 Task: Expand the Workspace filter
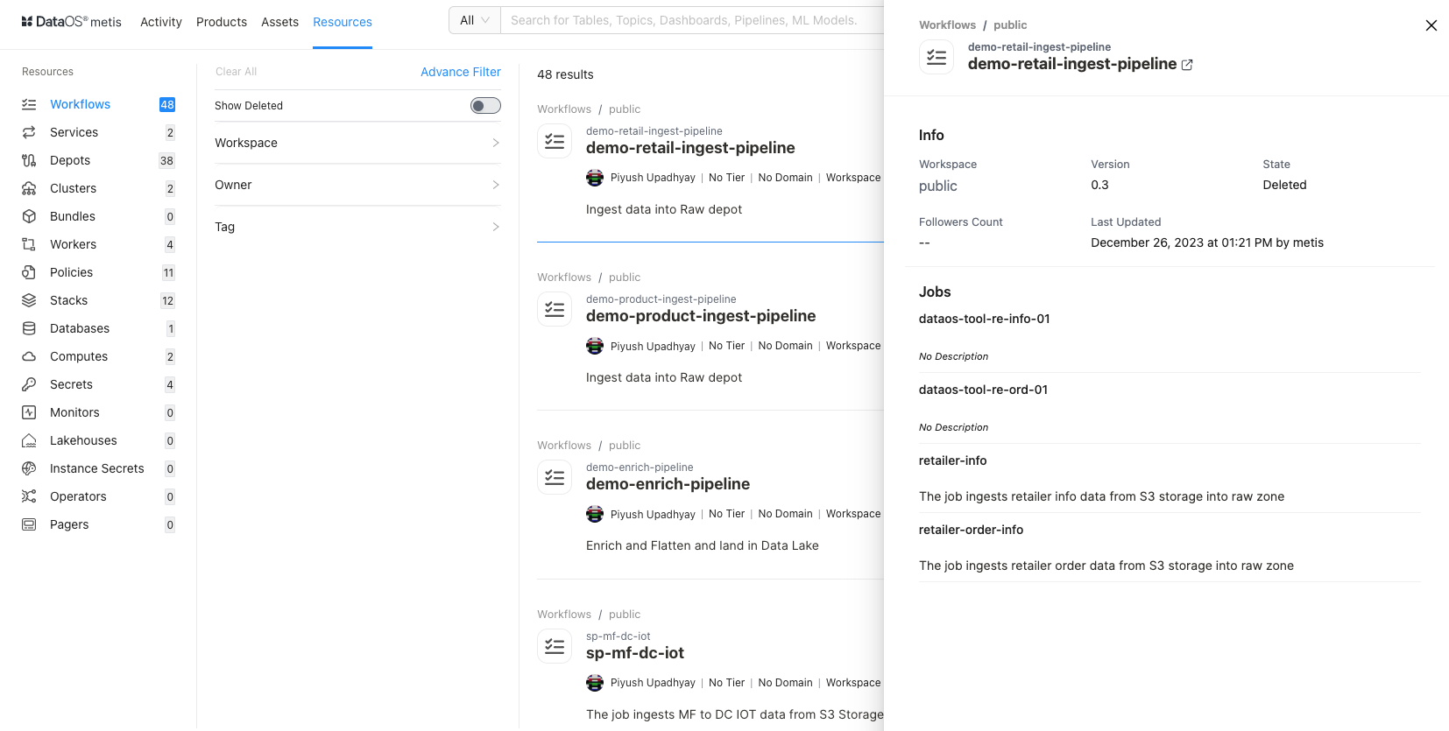[x=357, y=143]
